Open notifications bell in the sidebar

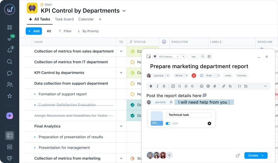[x=10, y=50]
